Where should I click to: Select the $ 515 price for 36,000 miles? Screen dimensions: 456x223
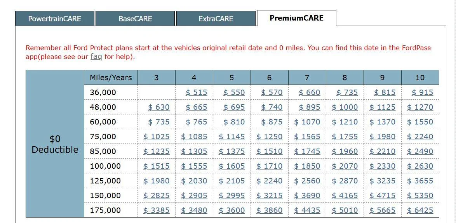tap(197, 92)
